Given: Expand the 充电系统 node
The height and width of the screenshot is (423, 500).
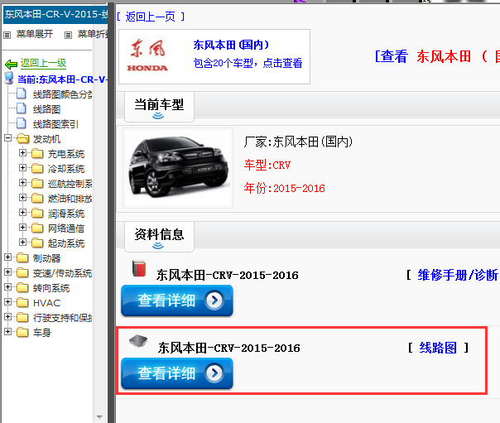Looking at the screenshot, I should click(22, 152).
